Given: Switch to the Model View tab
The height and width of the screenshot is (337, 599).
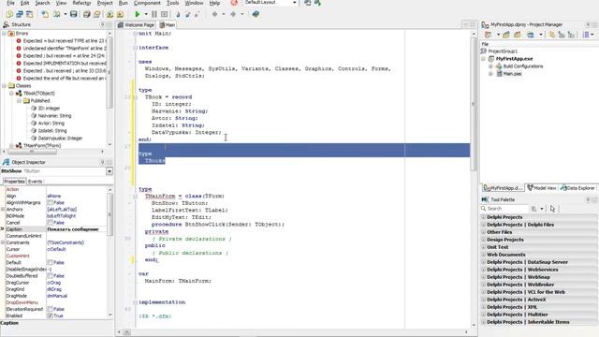Looking at the screenshot, I should pyautogui.click(x=542, y=188).
